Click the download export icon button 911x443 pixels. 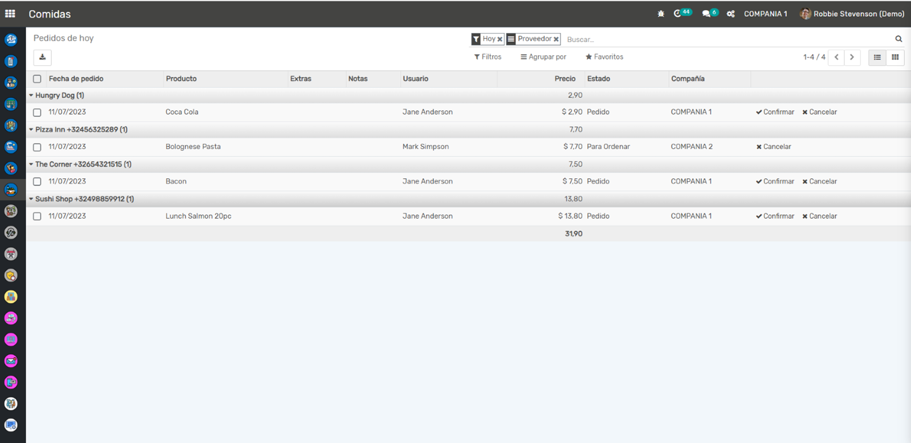[43, 58]
